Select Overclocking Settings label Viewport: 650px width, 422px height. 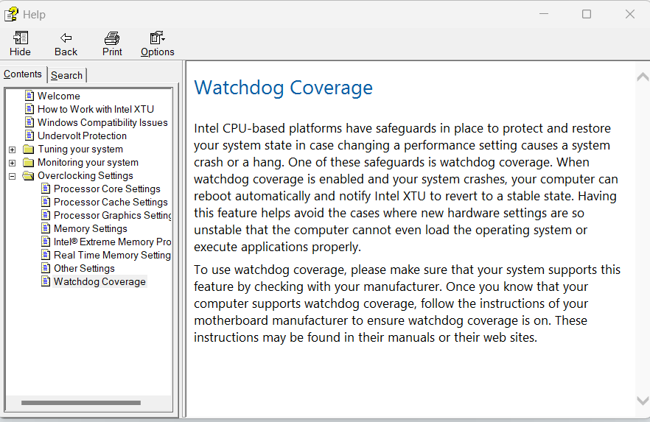[85, 175]
